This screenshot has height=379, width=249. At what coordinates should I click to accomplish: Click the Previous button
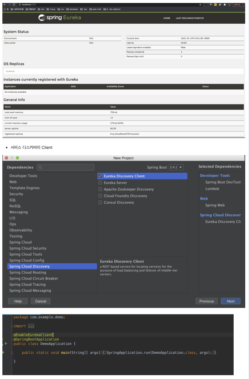(206, 301)
